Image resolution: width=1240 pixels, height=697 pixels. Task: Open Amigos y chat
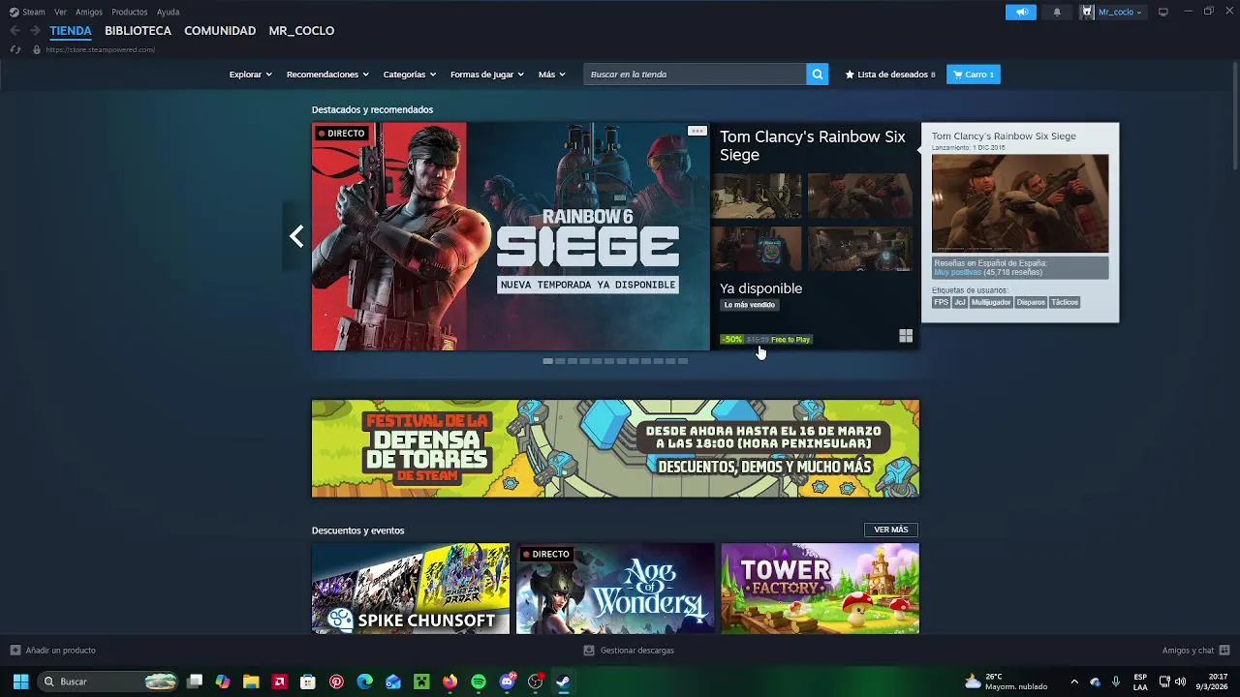click(x=1195, y=651)
